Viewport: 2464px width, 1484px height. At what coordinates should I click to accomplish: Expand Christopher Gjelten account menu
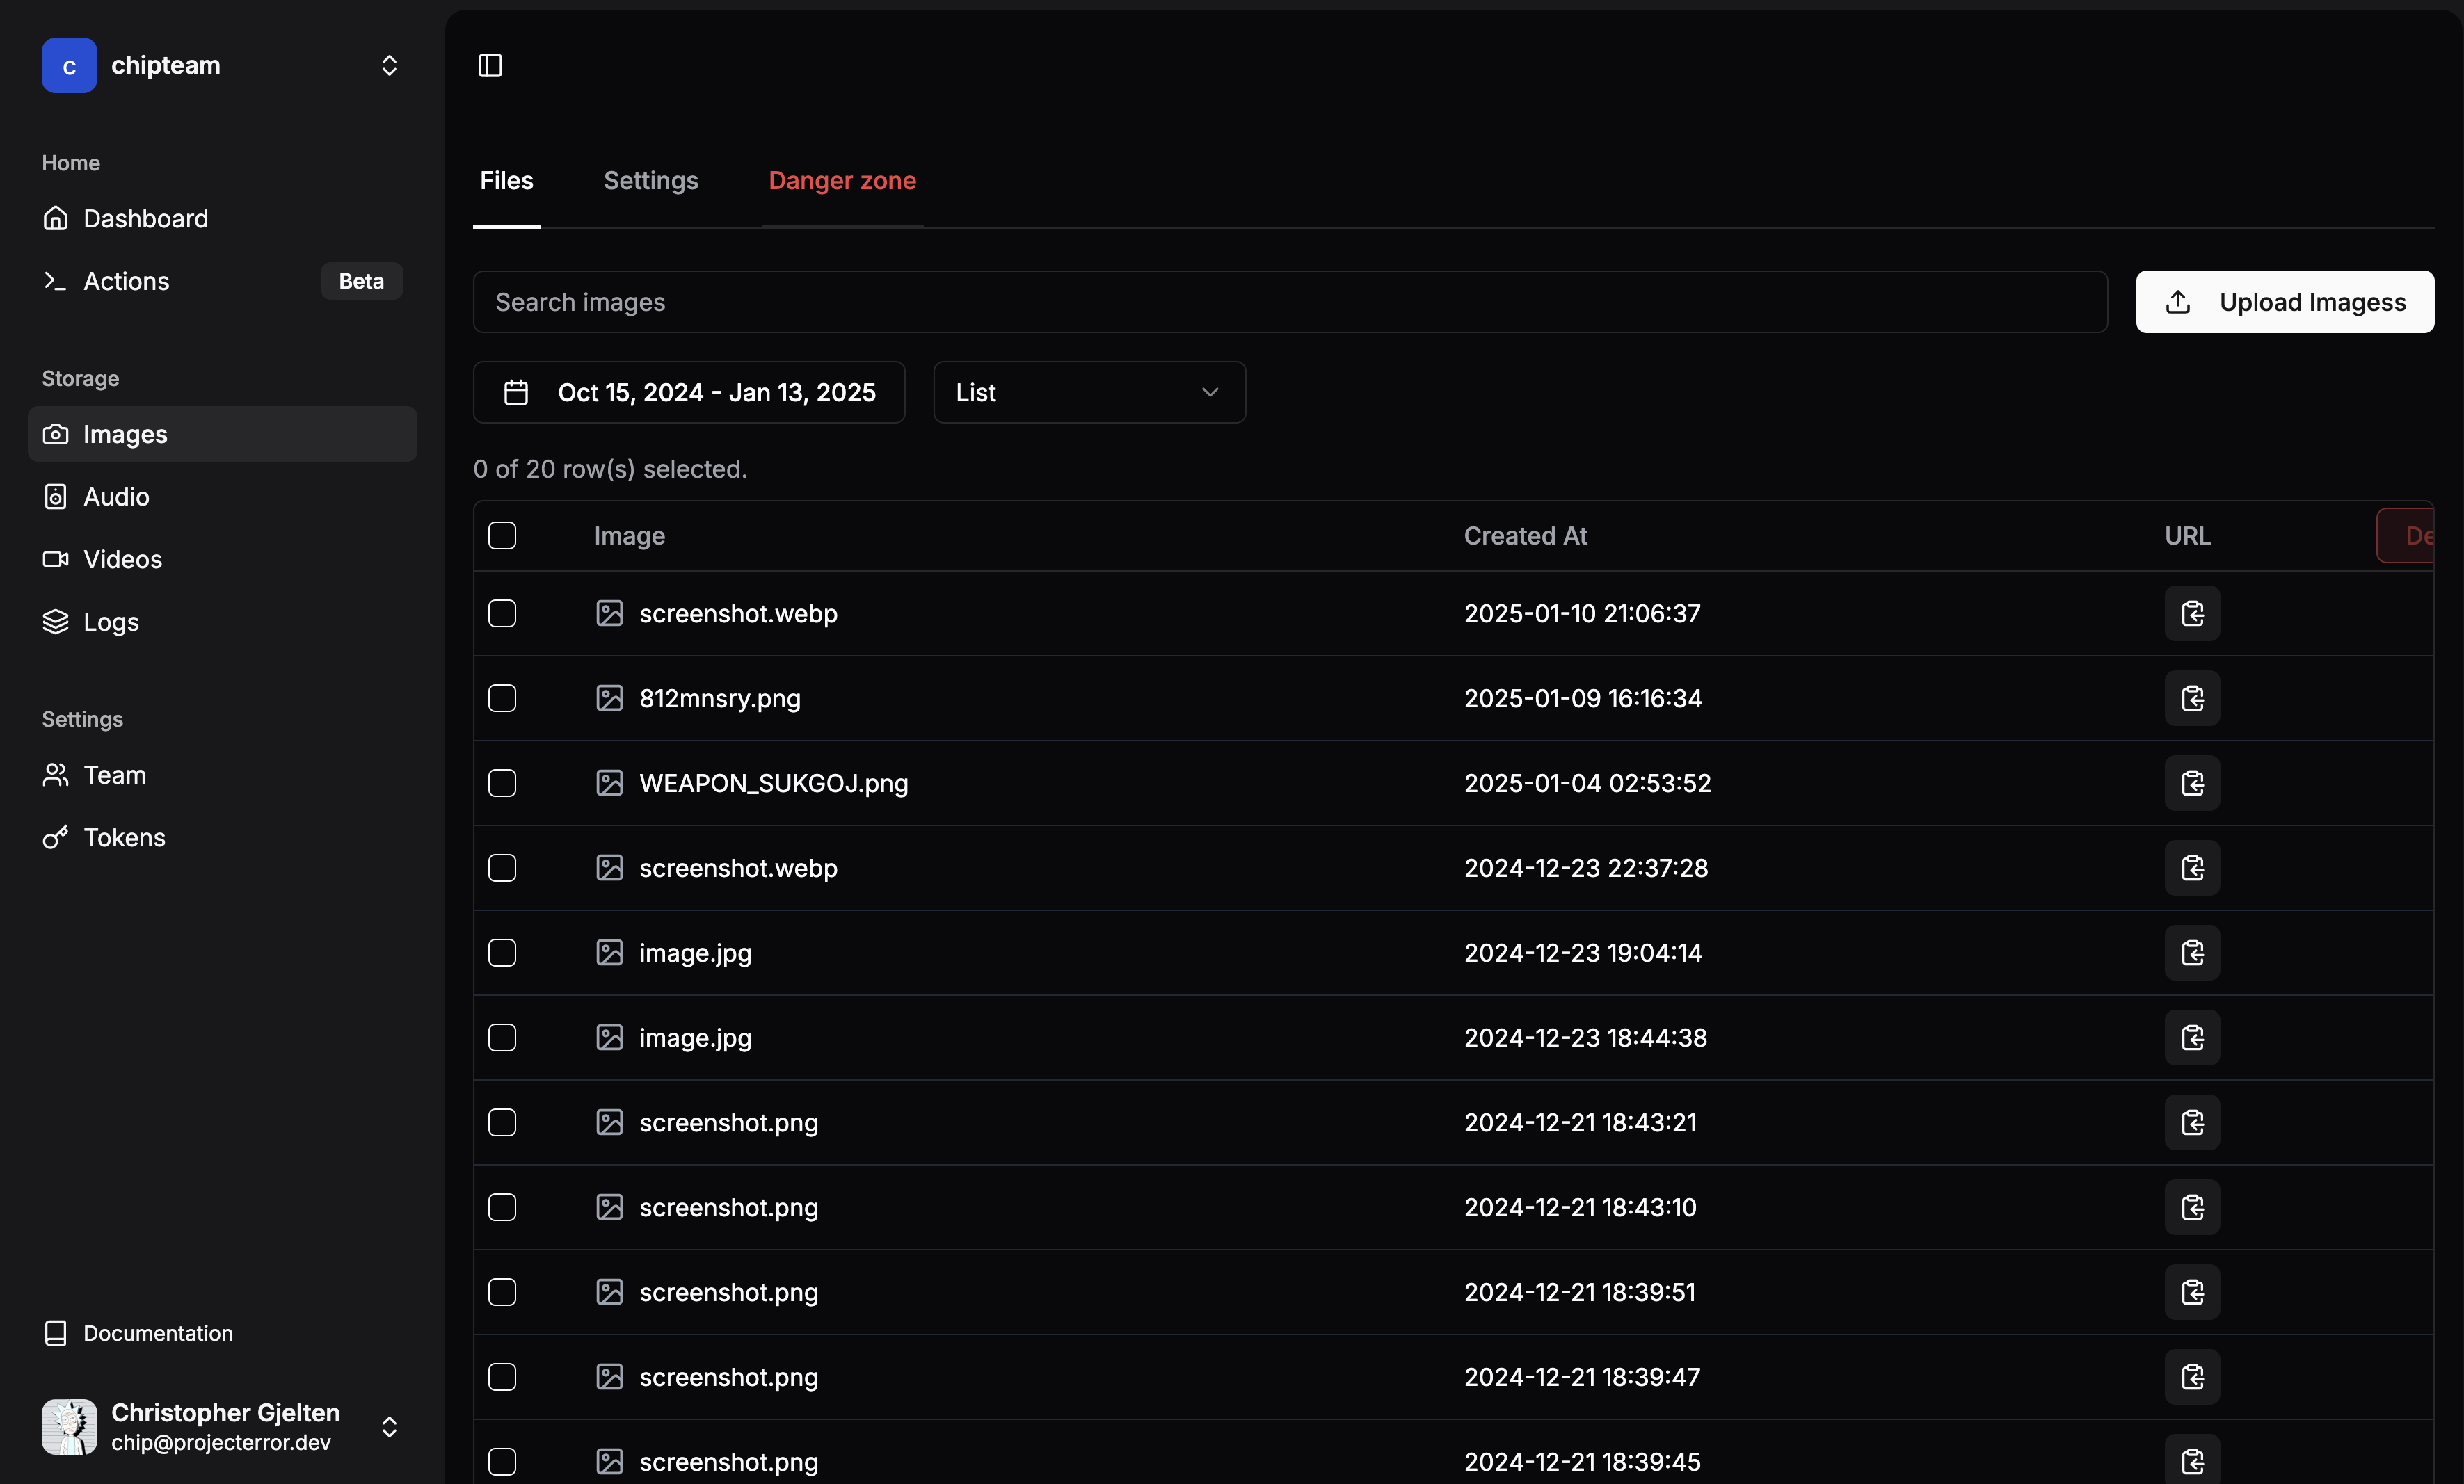(x=388, y=1426)
